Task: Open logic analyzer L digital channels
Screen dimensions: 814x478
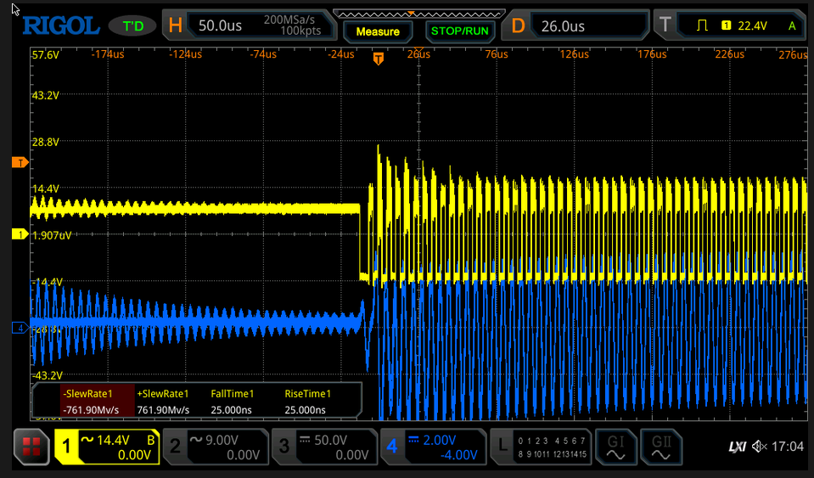Action: (x=541, y=447)
